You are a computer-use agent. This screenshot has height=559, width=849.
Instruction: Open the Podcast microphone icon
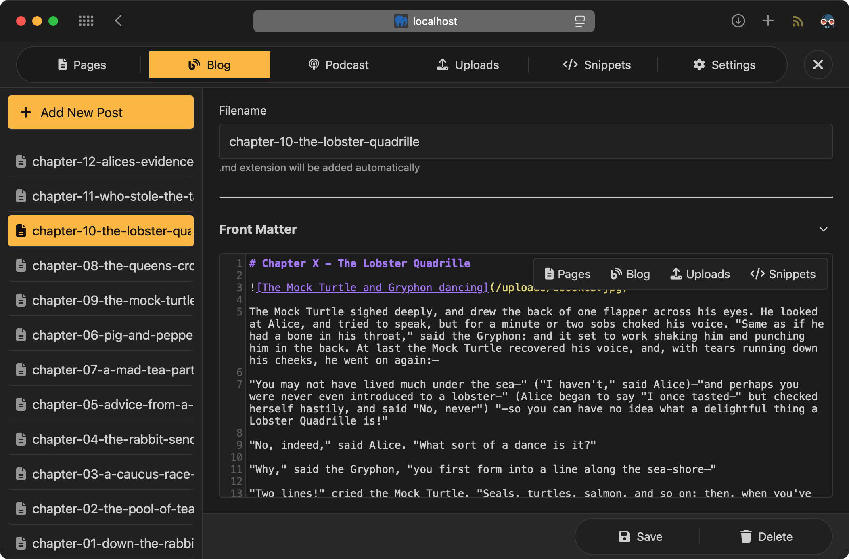[313, 65]
